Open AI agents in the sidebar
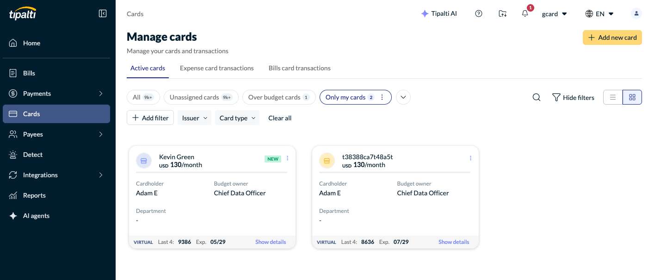This screenshot has width=648, height=280. (56, 216)
